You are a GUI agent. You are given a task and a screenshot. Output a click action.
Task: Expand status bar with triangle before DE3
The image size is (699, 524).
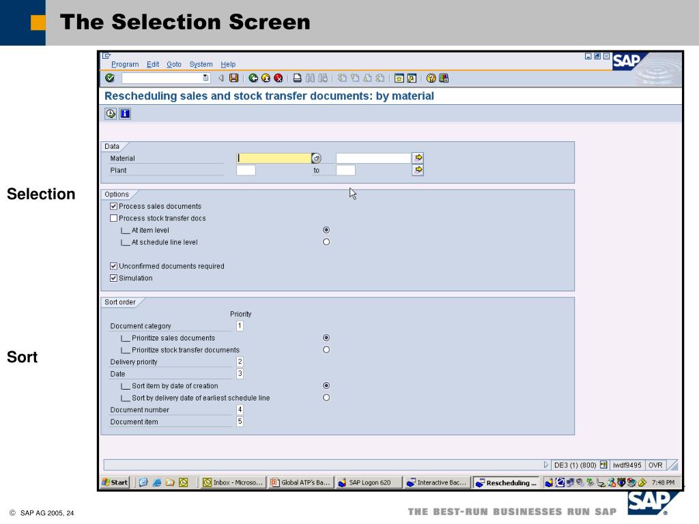(545, 465)
